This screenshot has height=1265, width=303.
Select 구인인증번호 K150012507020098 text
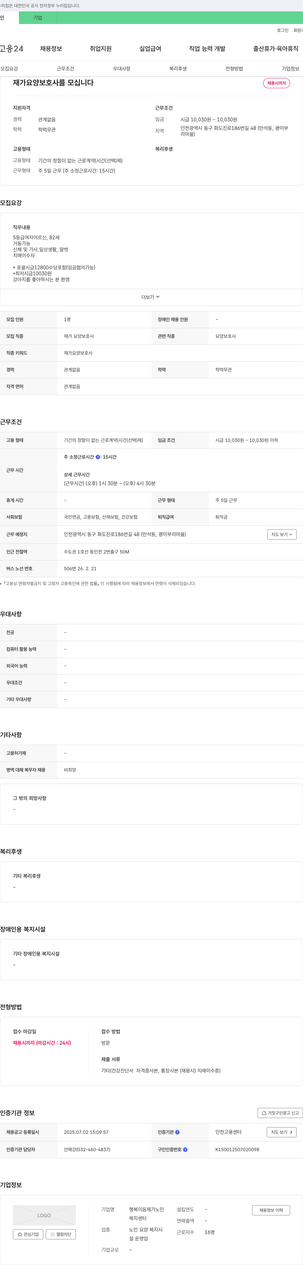click(x=237, y=1150)
